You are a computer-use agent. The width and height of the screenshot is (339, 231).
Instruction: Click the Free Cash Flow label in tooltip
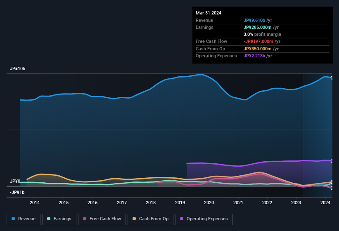(x=211, y=41)
